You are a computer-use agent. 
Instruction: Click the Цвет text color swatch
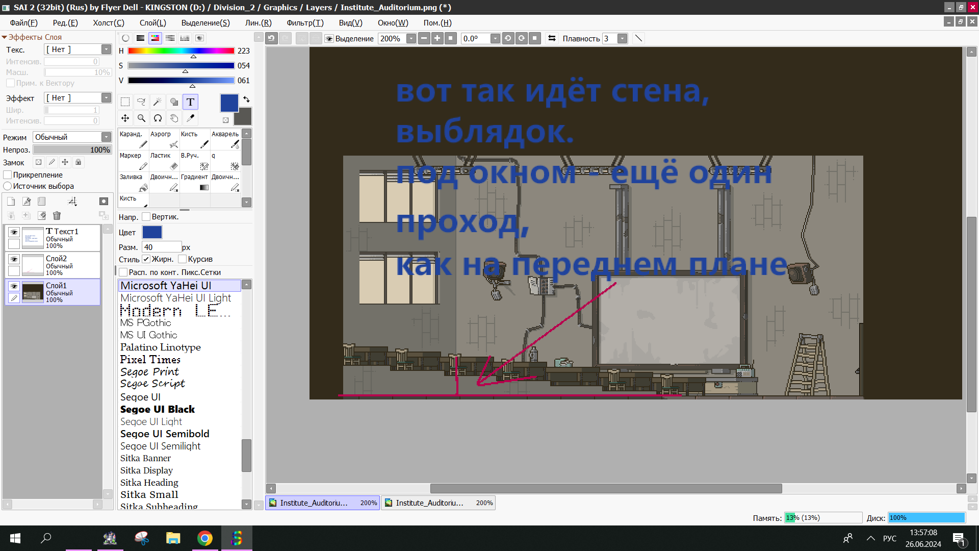(152, 233)
